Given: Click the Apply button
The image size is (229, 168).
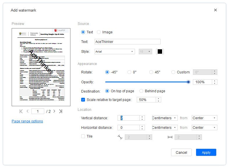Looking at the screenshot, I should pos(206,152).
